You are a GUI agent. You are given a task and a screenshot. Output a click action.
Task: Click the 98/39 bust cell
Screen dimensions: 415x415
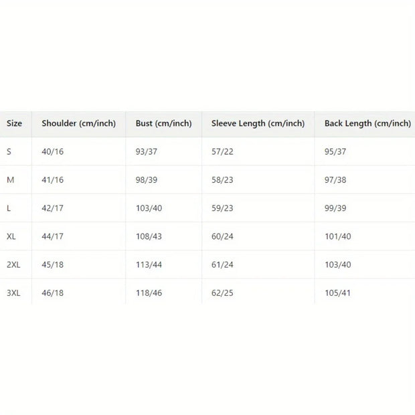(x=147, y=180)
